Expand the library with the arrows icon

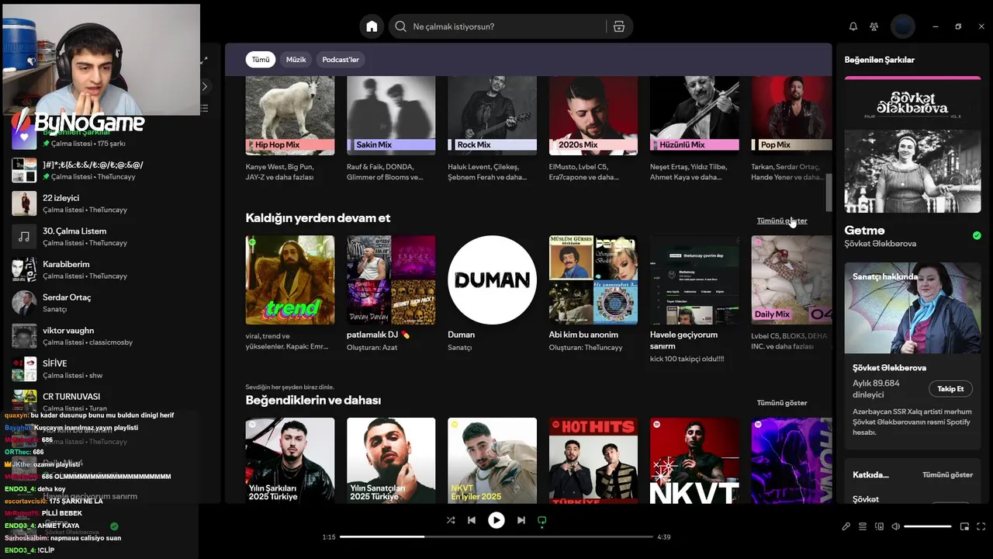[x=204, y=60]
